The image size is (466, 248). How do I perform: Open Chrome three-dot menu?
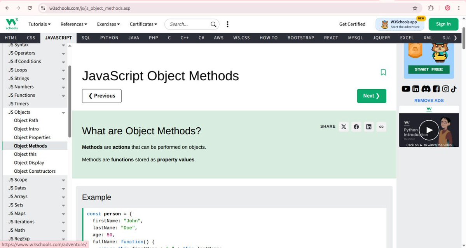(459, 8)
